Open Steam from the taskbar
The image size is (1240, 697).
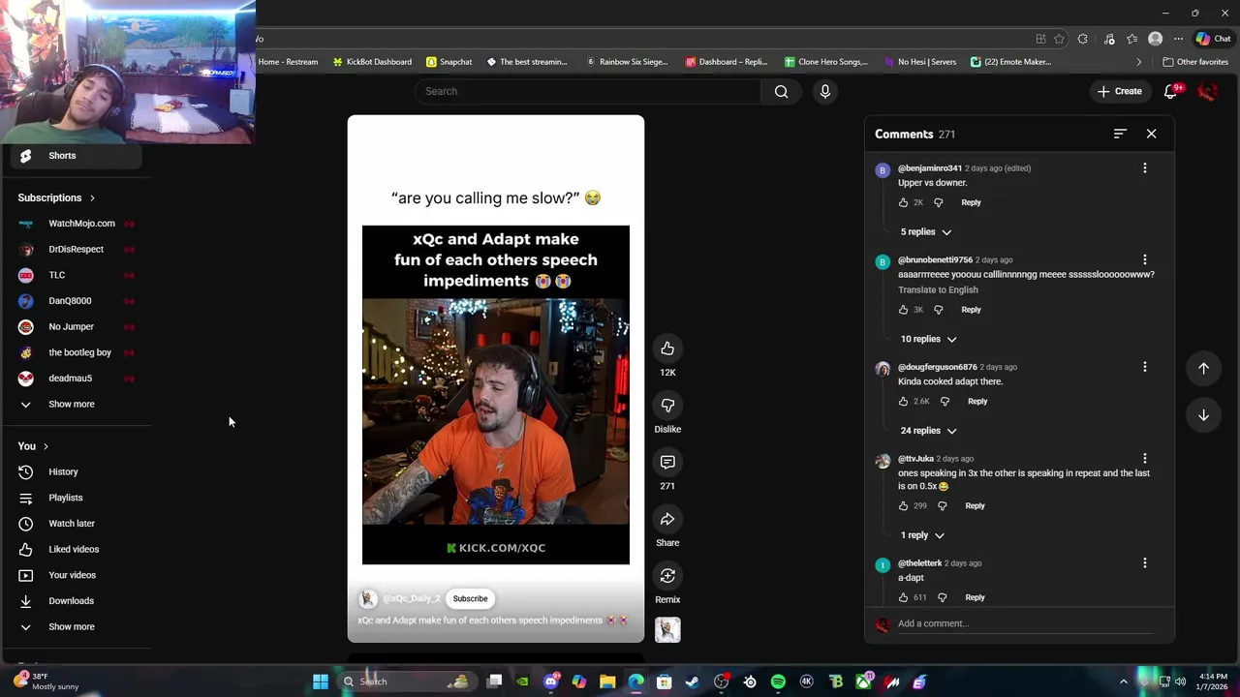point(692,682)
